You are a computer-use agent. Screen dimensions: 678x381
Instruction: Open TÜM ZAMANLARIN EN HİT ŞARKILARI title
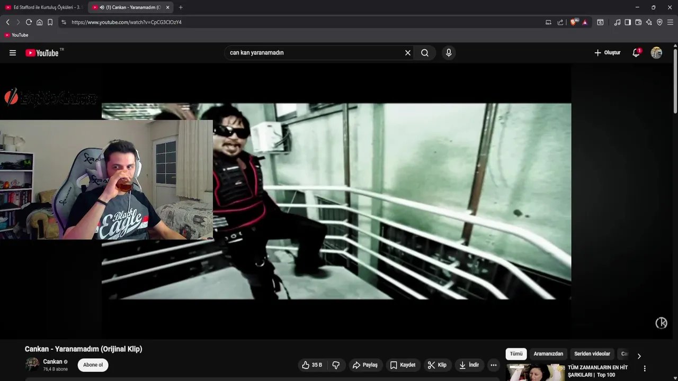597,371
